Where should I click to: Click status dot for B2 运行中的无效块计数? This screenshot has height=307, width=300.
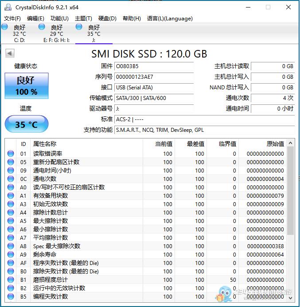11,288
